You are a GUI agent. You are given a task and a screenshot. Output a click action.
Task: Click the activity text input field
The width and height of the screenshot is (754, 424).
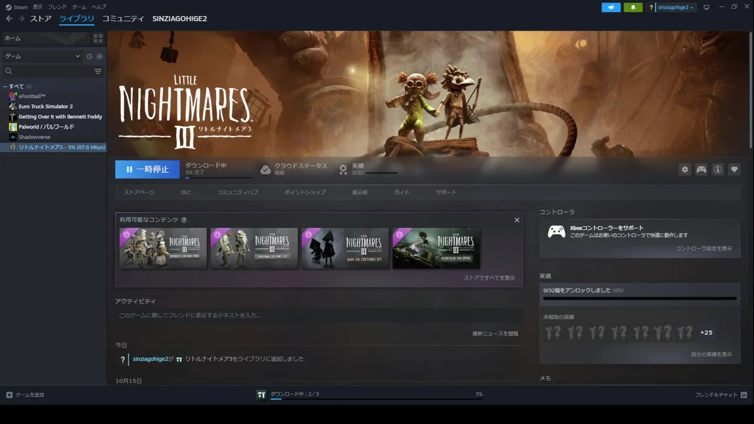319,316
